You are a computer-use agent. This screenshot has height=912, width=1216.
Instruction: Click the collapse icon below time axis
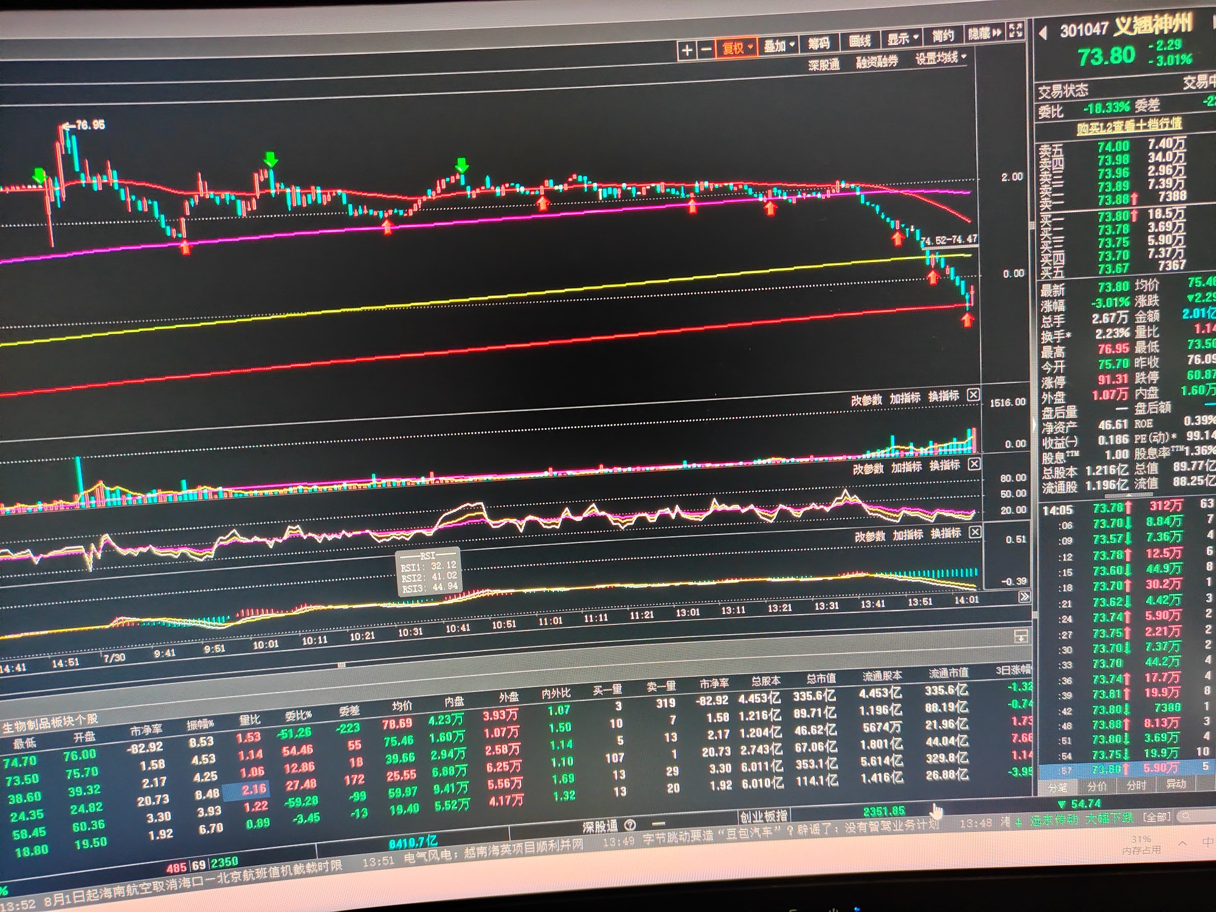[1021, 637]
